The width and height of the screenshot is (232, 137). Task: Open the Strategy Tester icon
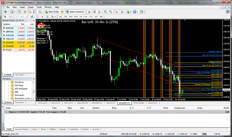coord(40,12)
